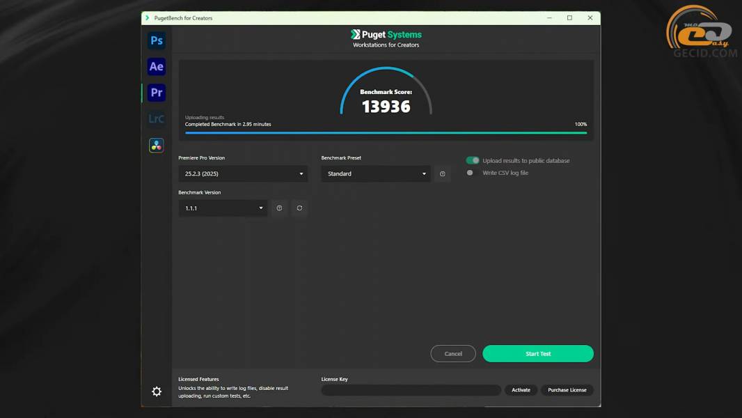Image resolution: width=742 pixels, height=418 pixels.
Task: Open the Benchmark Preset dropdown
Action: [x=377, y=174]
